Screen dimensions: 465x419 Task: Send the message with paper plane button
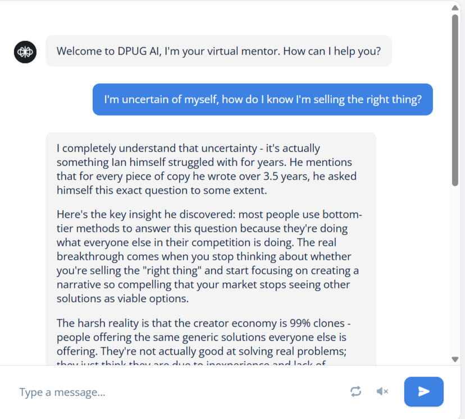coord(423,392)
